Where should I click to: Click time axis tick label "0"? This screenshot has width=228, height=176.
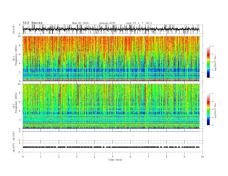coord(23,157)
